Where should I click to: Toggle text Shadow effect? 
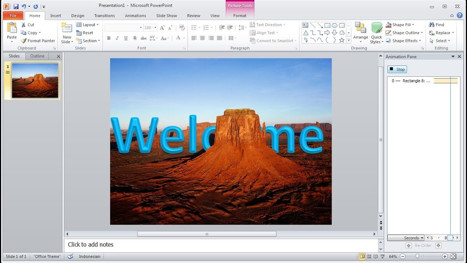click(x=135, y=38)
